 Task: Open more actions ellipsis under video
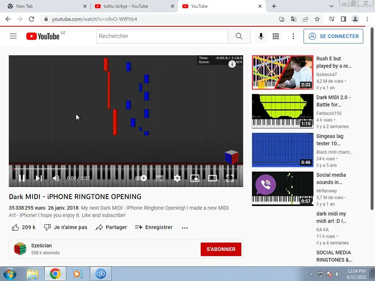[x=185, y=228]
